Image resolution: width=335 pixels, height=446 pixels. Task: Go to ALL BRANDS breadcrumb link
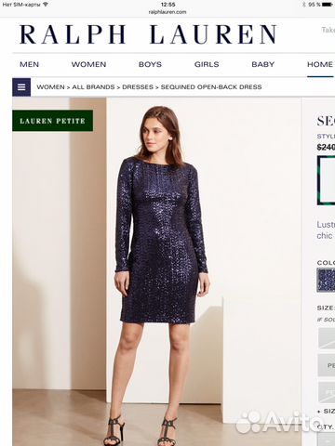pyautogui.click(x=93, y=87)
